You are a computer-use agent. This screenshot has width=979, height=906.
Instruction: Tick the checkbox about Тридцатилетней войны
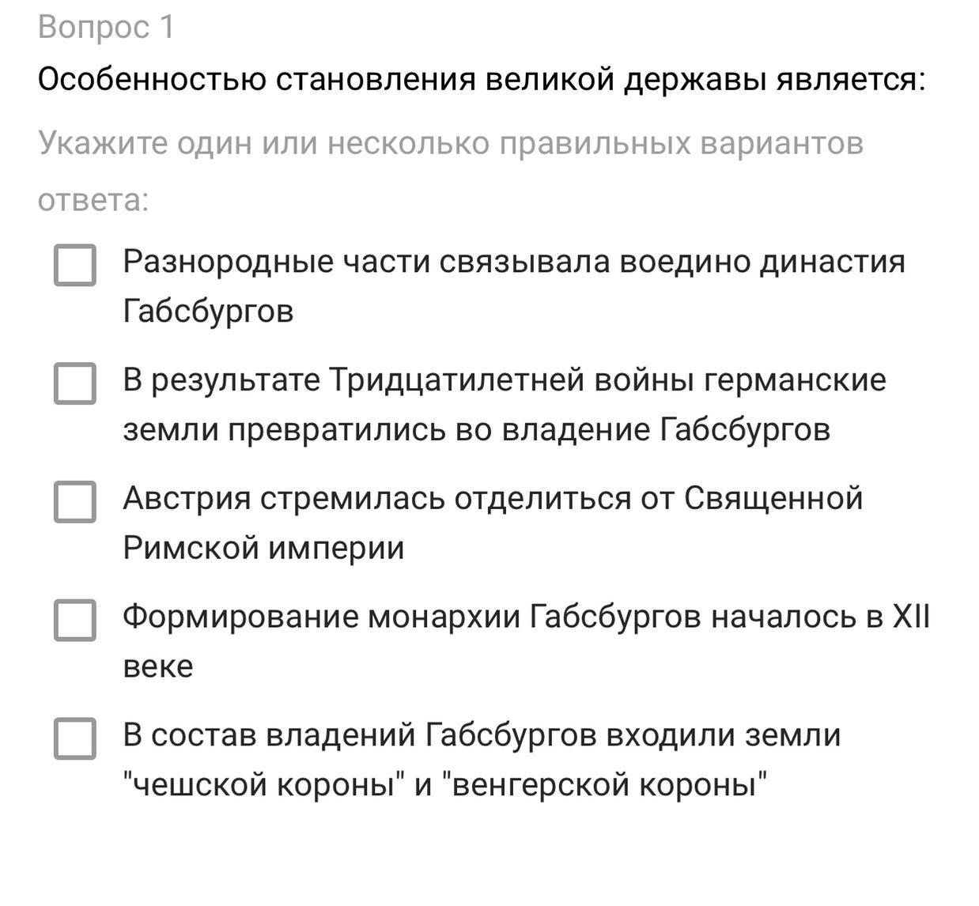tap(75, 383)
